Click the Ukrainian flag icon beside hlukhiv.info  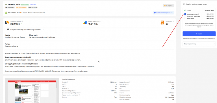point(6,5)
